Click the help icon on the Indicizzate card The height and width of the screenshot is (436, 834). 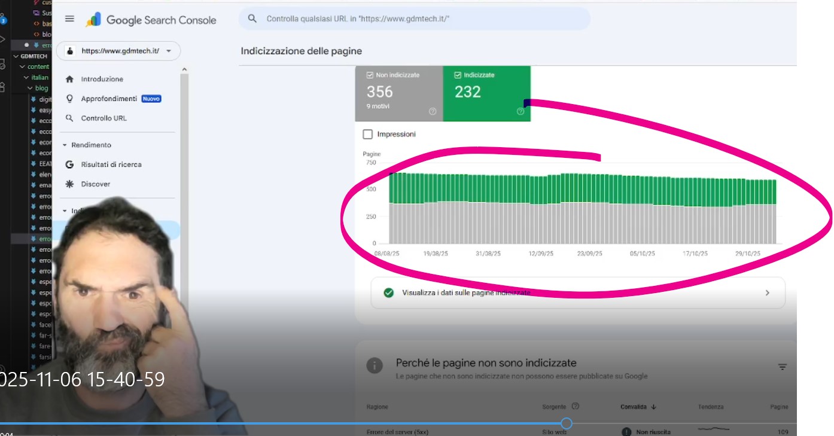[519, 111]
